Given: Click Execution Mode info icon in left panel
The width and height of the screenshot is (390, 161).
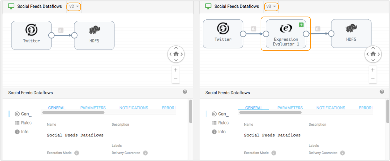Looking at the screenshot, I should (77, 153).
